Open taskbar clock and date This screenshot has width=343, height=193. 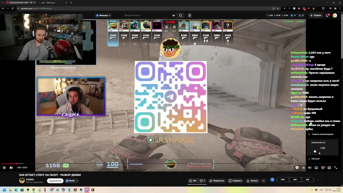[x=337, y=190]
